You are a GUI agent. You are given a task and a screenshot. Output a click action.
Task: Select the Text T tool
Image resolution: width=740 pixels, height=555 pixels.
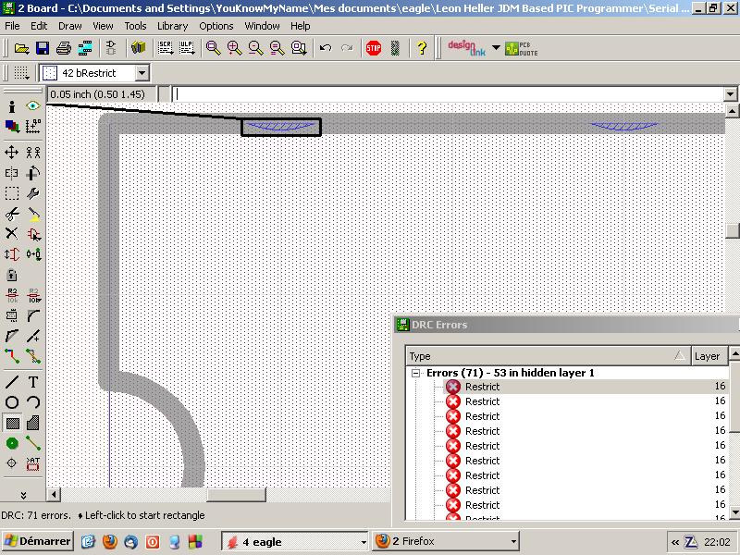tap(33, 382)
